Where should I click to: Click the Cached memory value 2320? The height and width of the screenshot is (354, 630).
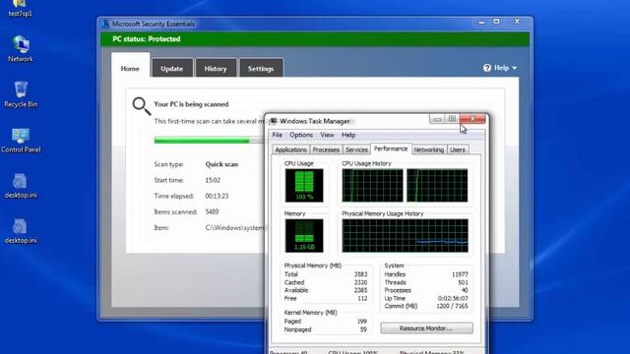pos(360,282)
